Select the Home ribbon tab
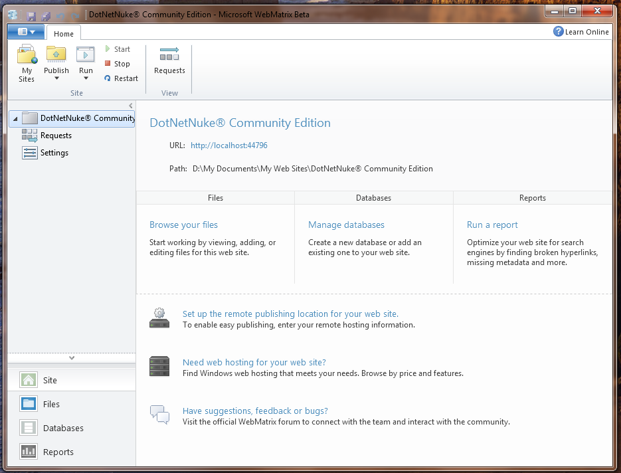 pyautogui.click(x=64, y=34)
